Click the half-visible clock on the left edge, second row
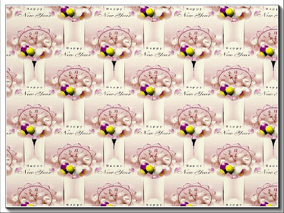The height and width of the screenshot is (213, 284). 10,77
